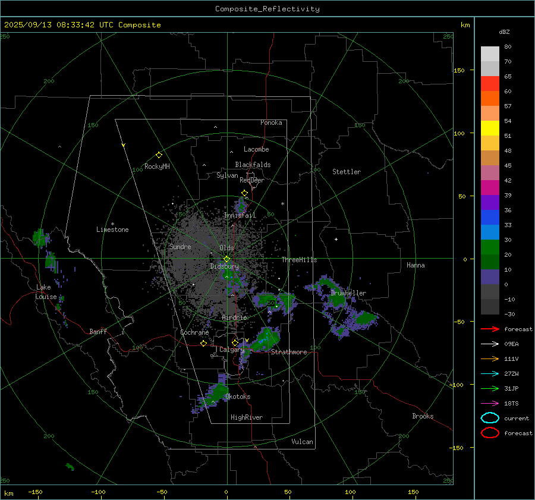Click the cyan current ellipse icon

(x=490, y=418)
